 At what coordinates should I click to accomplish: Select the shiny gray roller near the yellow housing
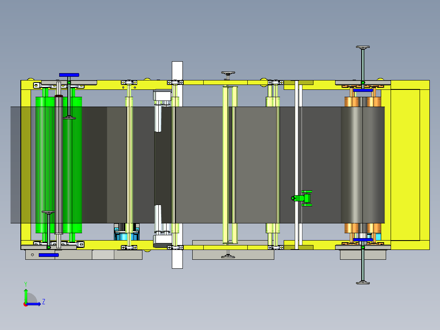[362, 165]
